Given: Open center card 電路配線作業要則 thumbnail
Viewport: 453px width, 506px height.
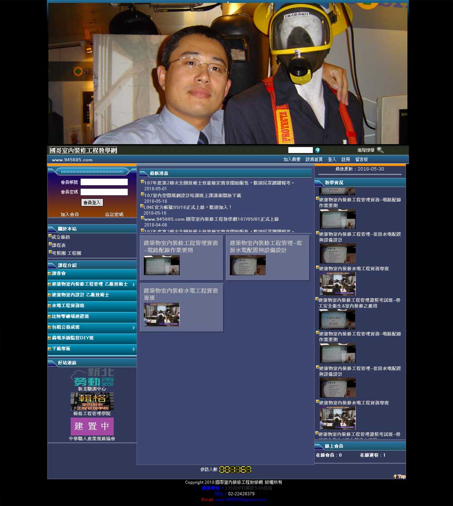Looking at the screenshot, I should (161, 265).
